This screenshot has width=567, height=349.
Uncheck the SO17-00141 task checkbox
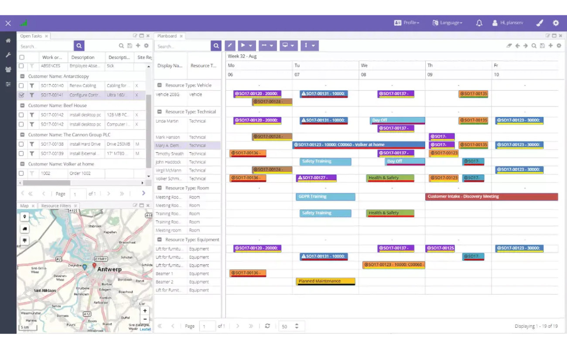tap(21, 95)
